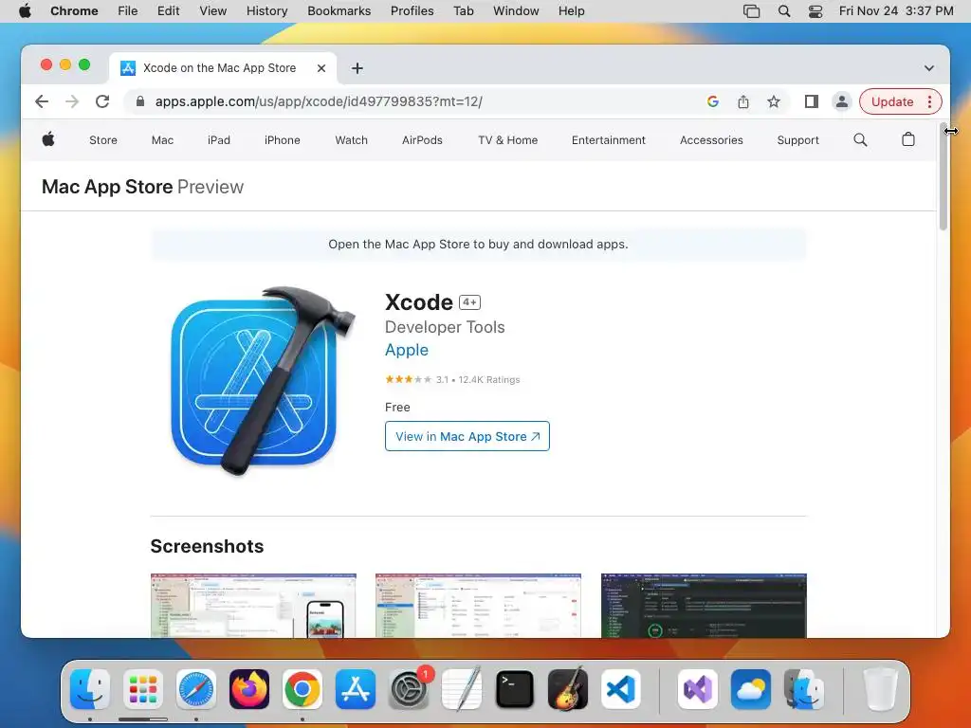The width and height of the screenshot is (971, 728).
Task: Click the Xcode hammer app icon
Action: pyautogui.click(x=263, y=381)
